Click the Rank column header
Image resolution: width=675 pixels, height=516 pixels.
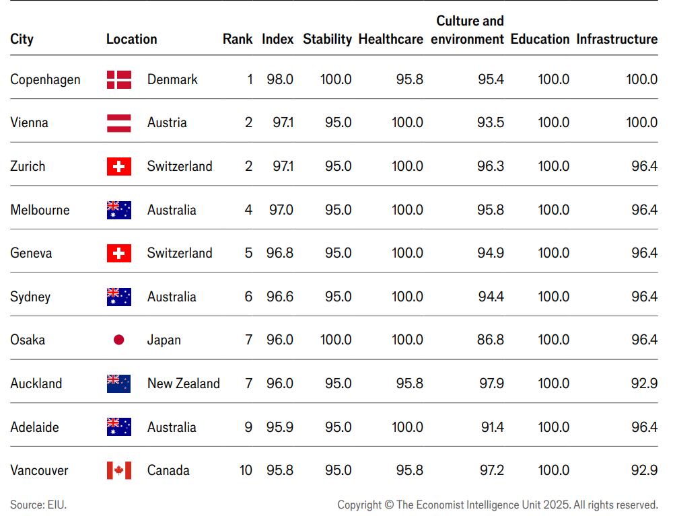238,39
